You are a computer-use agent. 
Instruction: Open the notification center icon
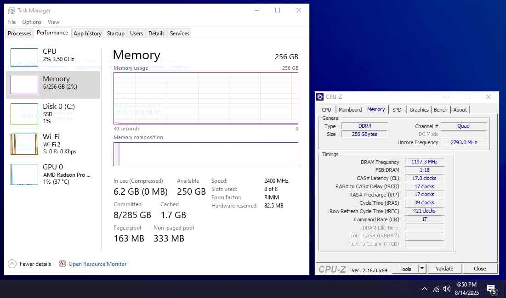(x=491, y=289)
